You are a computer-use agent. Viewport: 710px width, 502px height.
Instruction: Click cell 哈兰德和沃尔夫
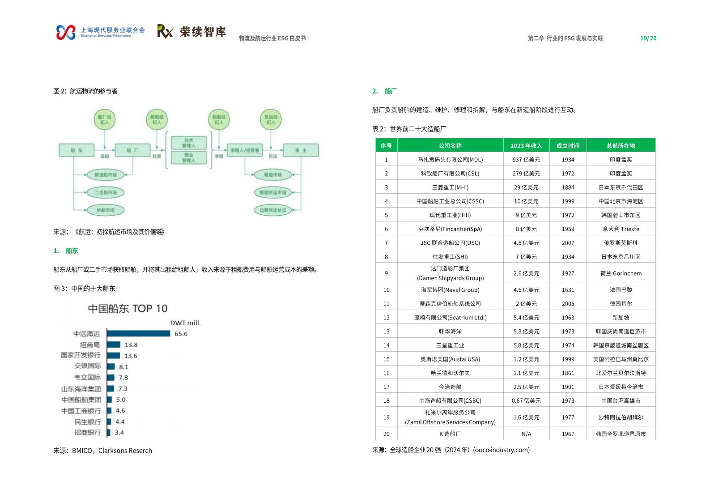pyautogui.click(x=451, y=373)
